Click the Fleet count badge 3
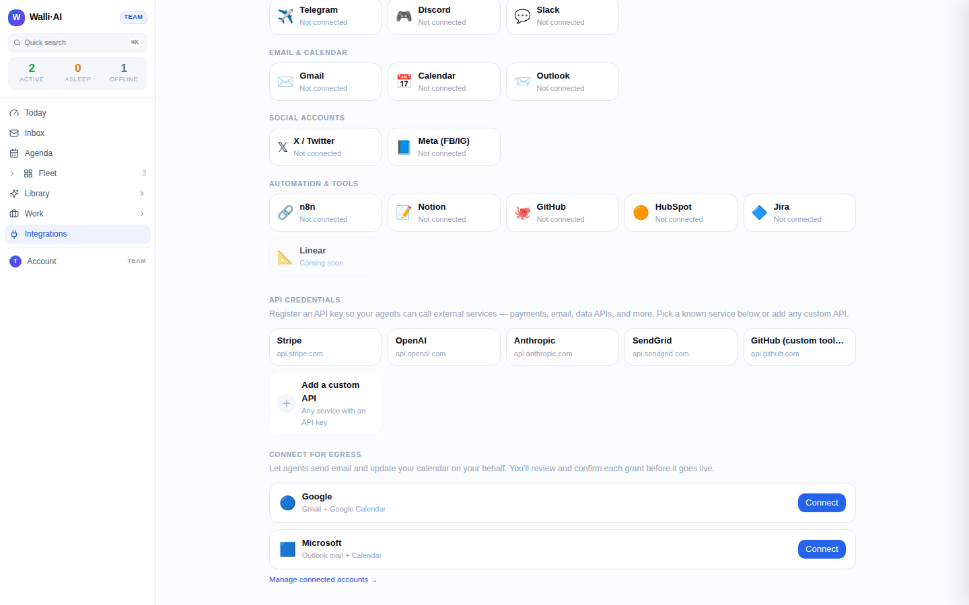The height and width of the screenshot is (605, 969). tap(144, 173)
